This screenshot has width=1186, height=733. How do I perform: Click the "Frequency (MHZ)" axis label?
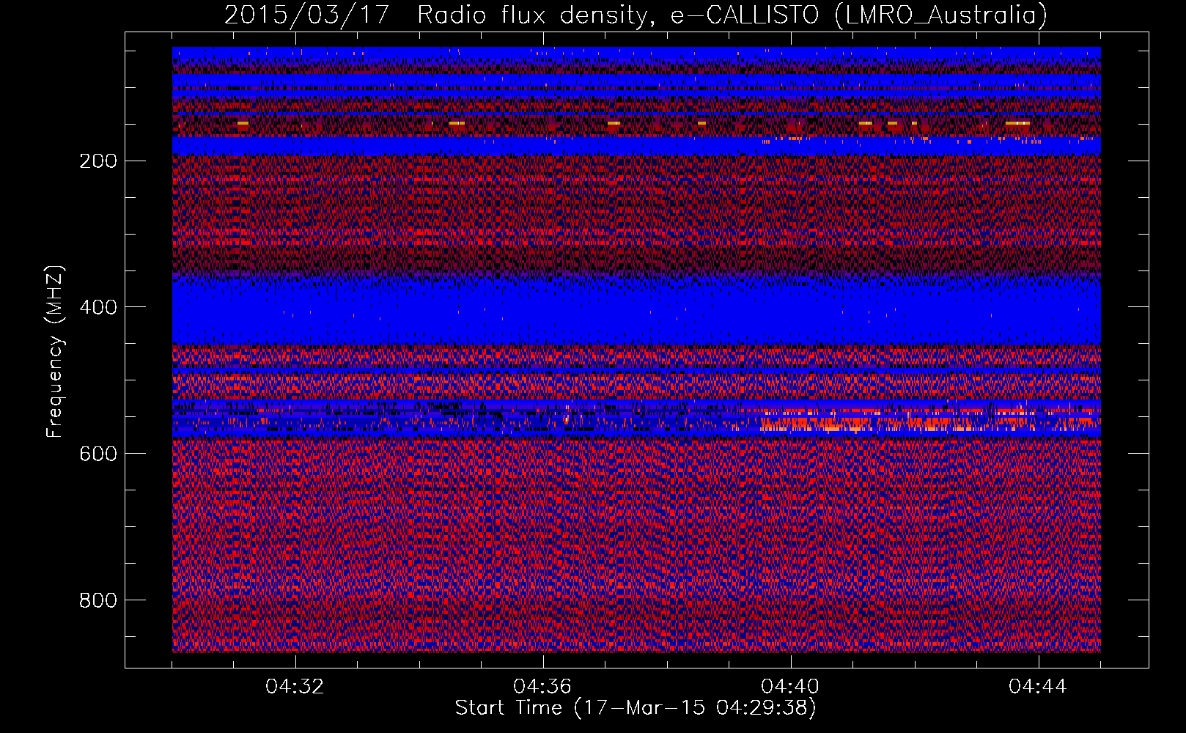point(55,351)
